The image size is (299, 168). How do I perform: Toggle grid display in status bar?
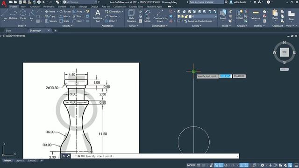tap(199, 165)
